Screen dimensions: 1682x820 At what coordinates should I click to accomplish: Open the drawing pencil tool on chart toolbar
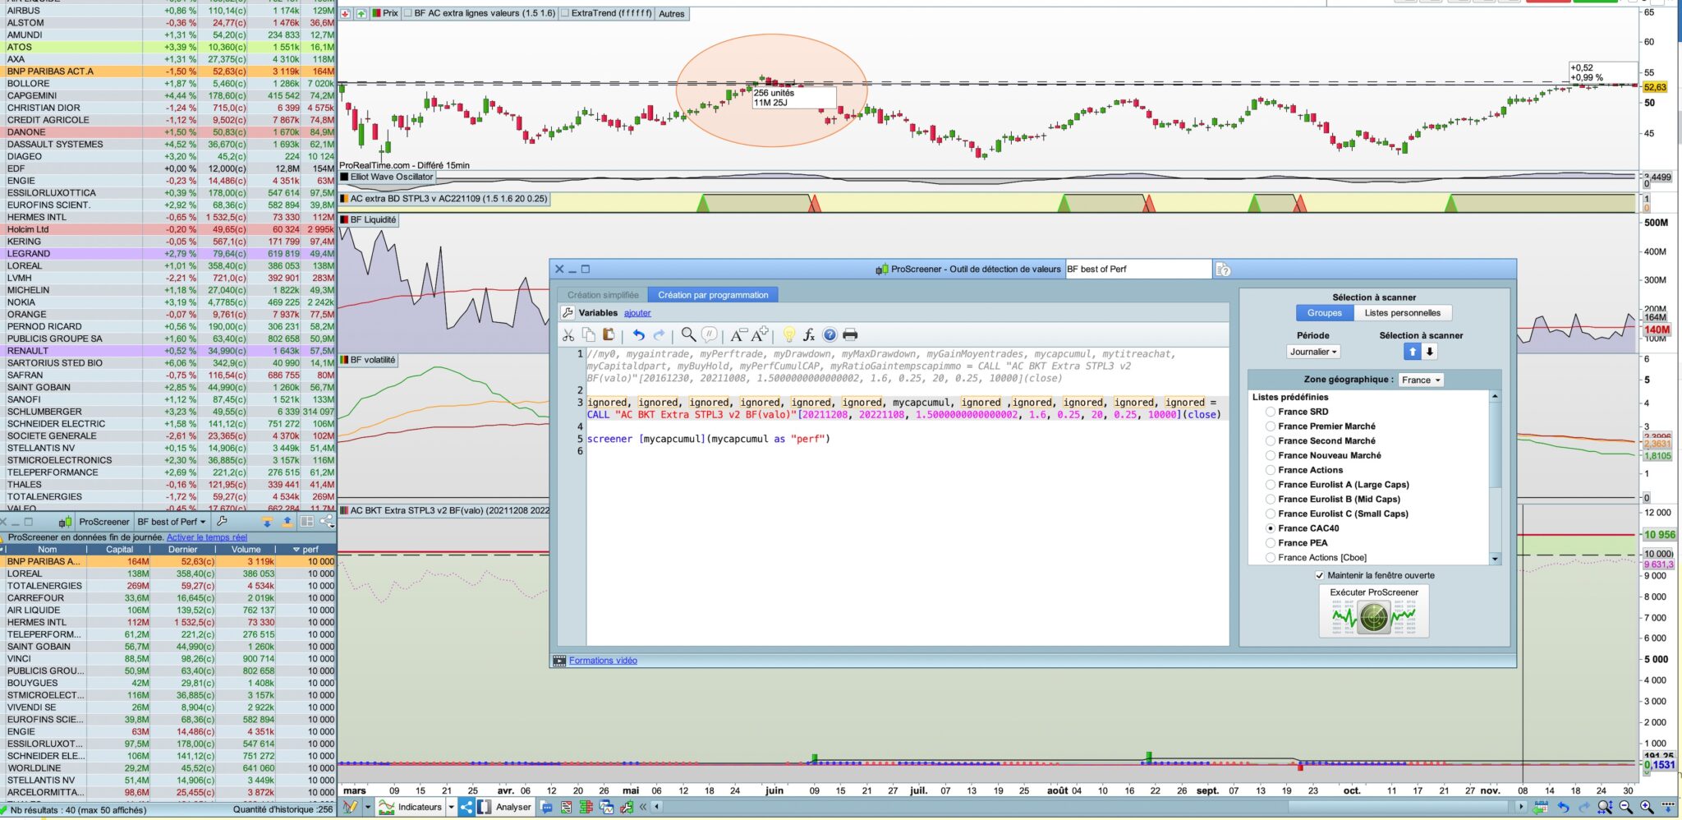350,807
